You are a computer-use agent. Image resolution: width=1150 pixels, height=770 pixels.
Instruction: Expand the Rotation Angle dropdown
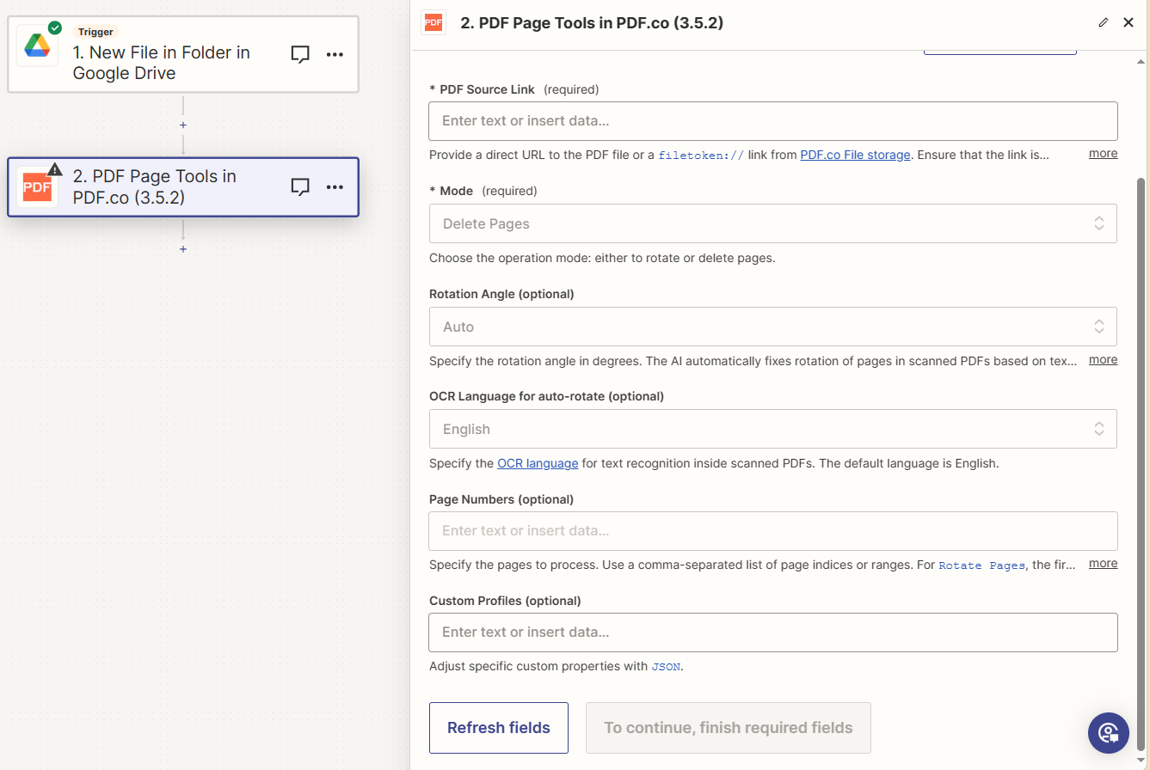772,327
